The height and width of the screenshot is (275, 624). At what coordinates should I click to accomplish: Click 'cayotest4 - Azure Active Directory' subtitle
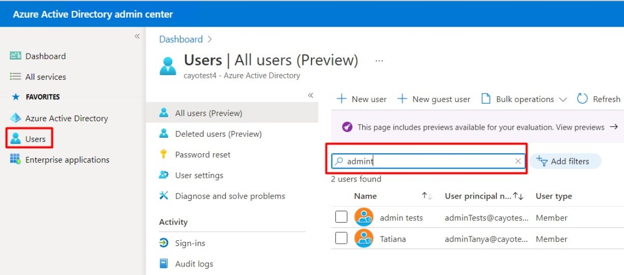[242, 76]
